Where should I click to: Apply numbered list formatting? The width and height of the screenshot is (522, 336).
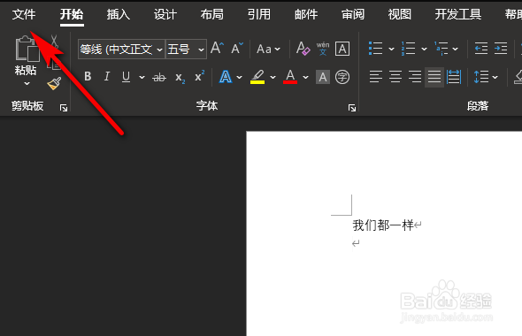[408, 49]
